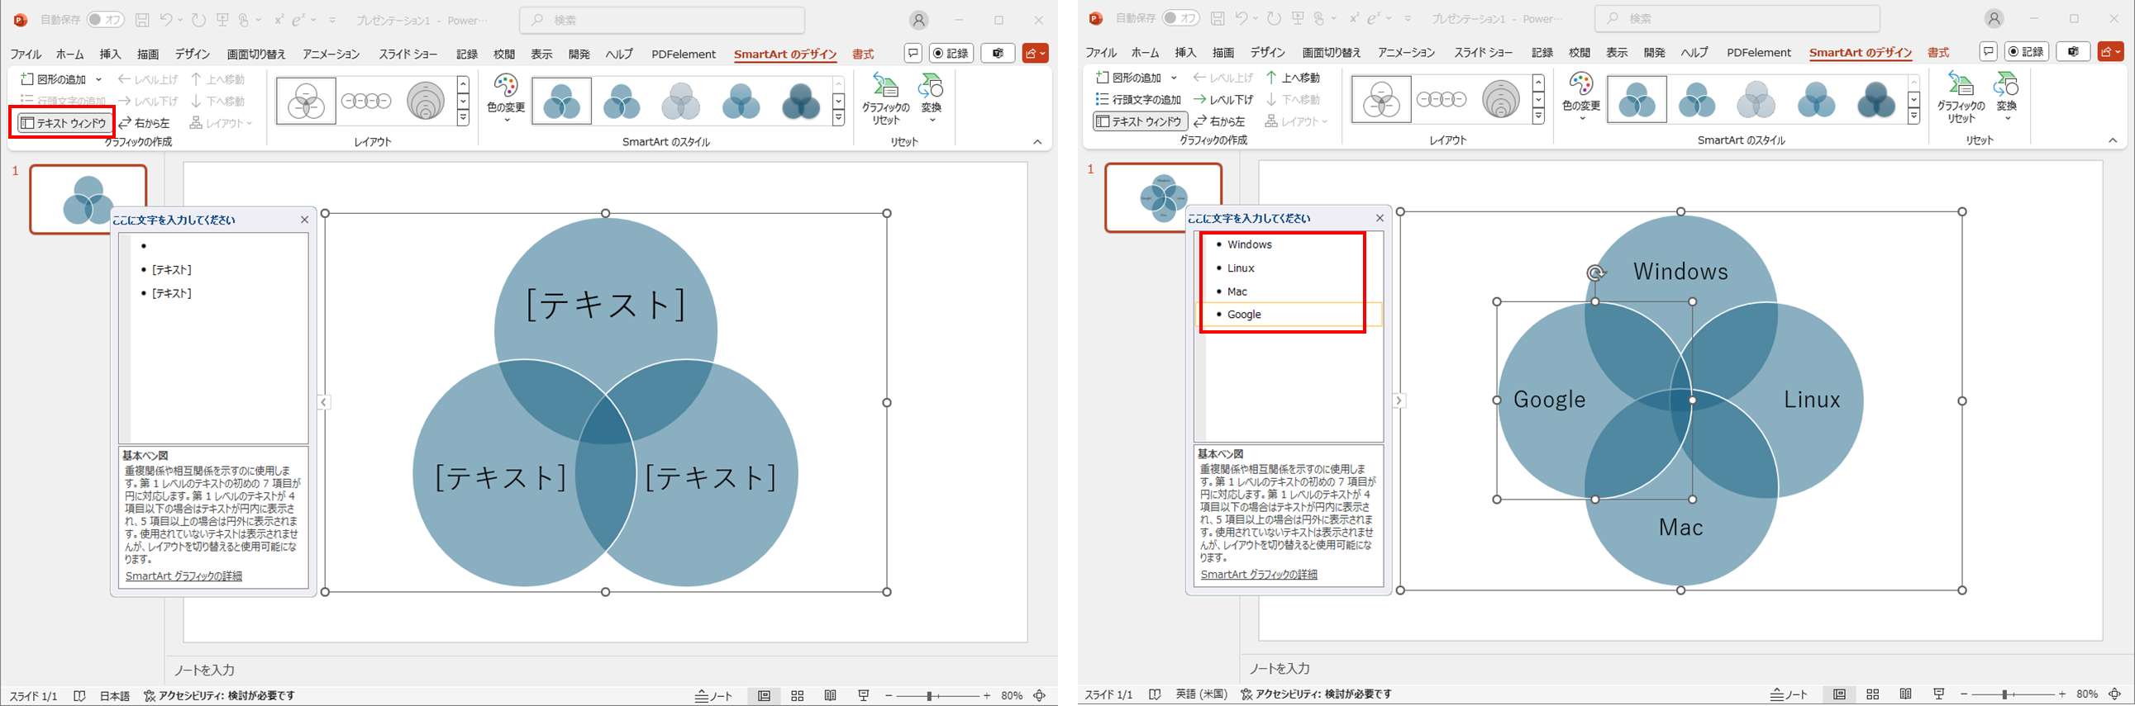Open 色の変更 palette in left window
This screenshot has width=2135, height=706.
[506, 97]
